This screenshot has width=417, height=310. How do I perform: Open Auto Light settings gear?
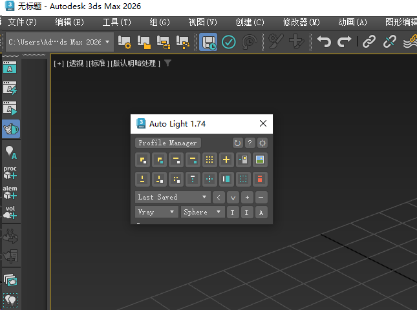pos(262,143)
